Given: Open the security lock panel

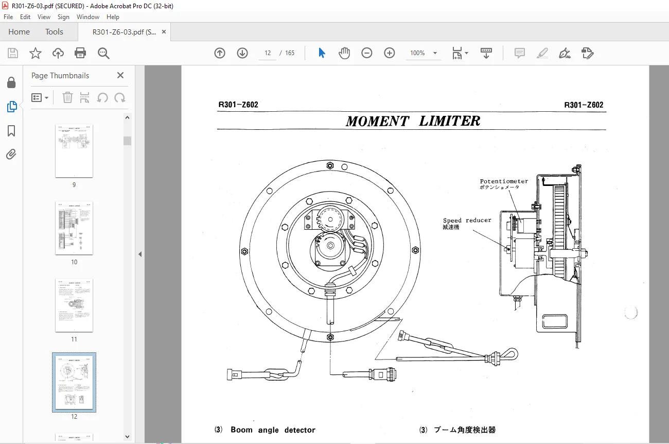Looking at the screenshot, I should [x=11, y=83].
